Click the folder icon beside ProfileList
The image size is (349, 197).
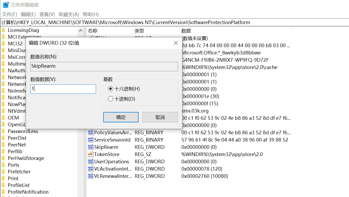point(4,185)
